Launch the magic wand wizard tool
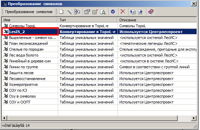Screen dimensions: 200x130 69,12
